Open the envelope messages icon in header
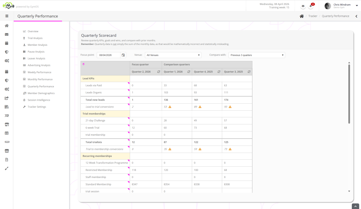The image size is (361, 209). click(x=303, y=6)
